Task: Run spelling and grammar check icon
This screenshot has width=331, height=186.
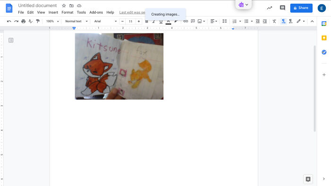Action: [31, 21]
